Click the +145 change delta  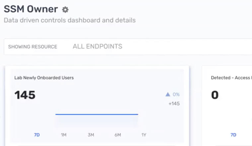pyautogui.click(x=174, y=104)
